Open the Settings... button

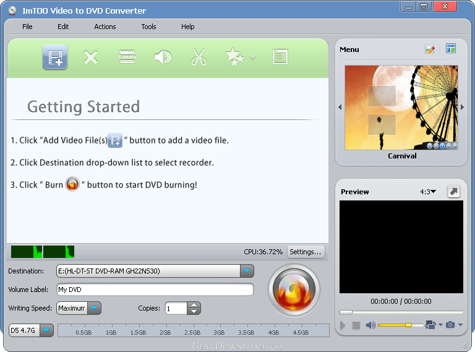306,252
